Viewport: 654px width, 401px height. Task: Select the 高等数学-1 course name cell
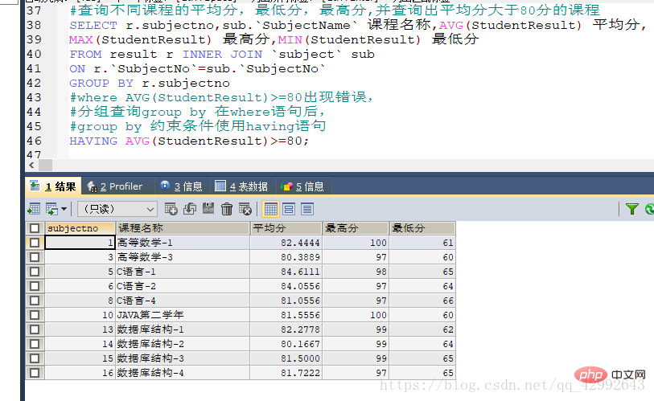click(183, 243)
